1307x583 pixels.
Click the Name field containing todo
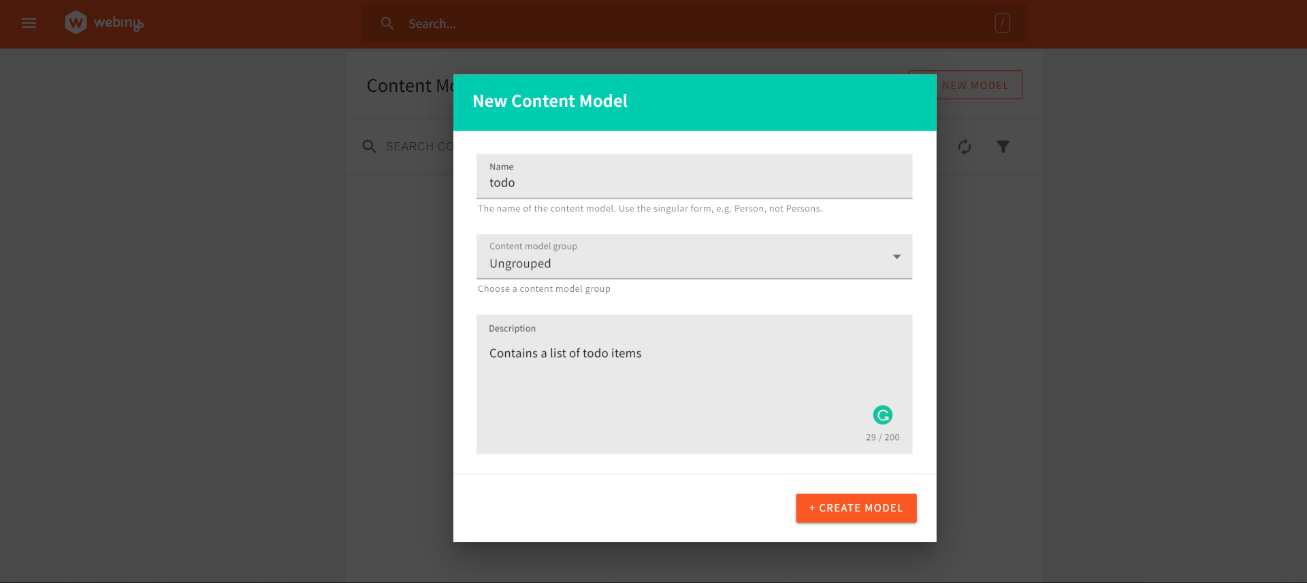coord(694,182)
